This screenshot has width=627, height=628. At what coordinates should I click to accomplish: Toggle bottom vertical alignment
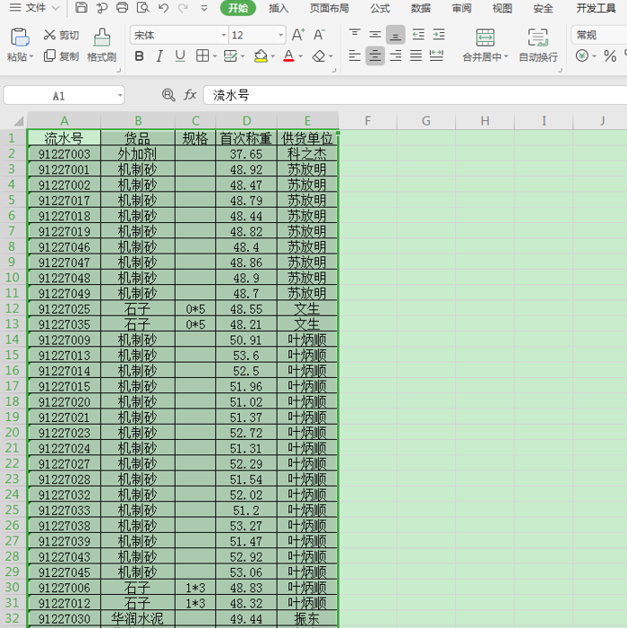click(396, 35)
